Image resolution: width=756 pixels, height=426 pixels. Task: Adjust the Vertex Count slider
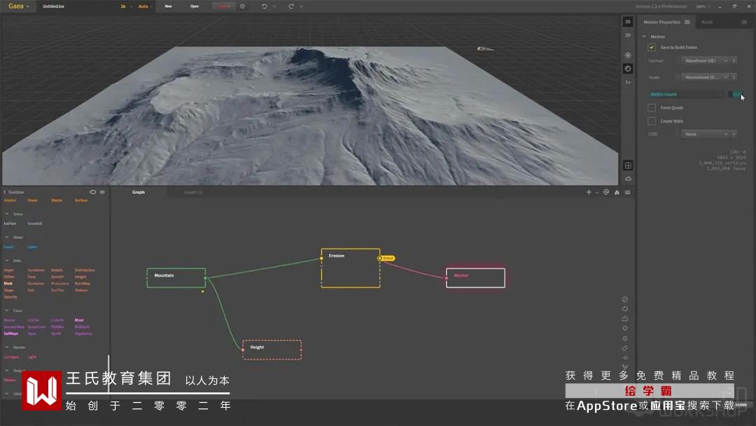(x=687, y=94)
